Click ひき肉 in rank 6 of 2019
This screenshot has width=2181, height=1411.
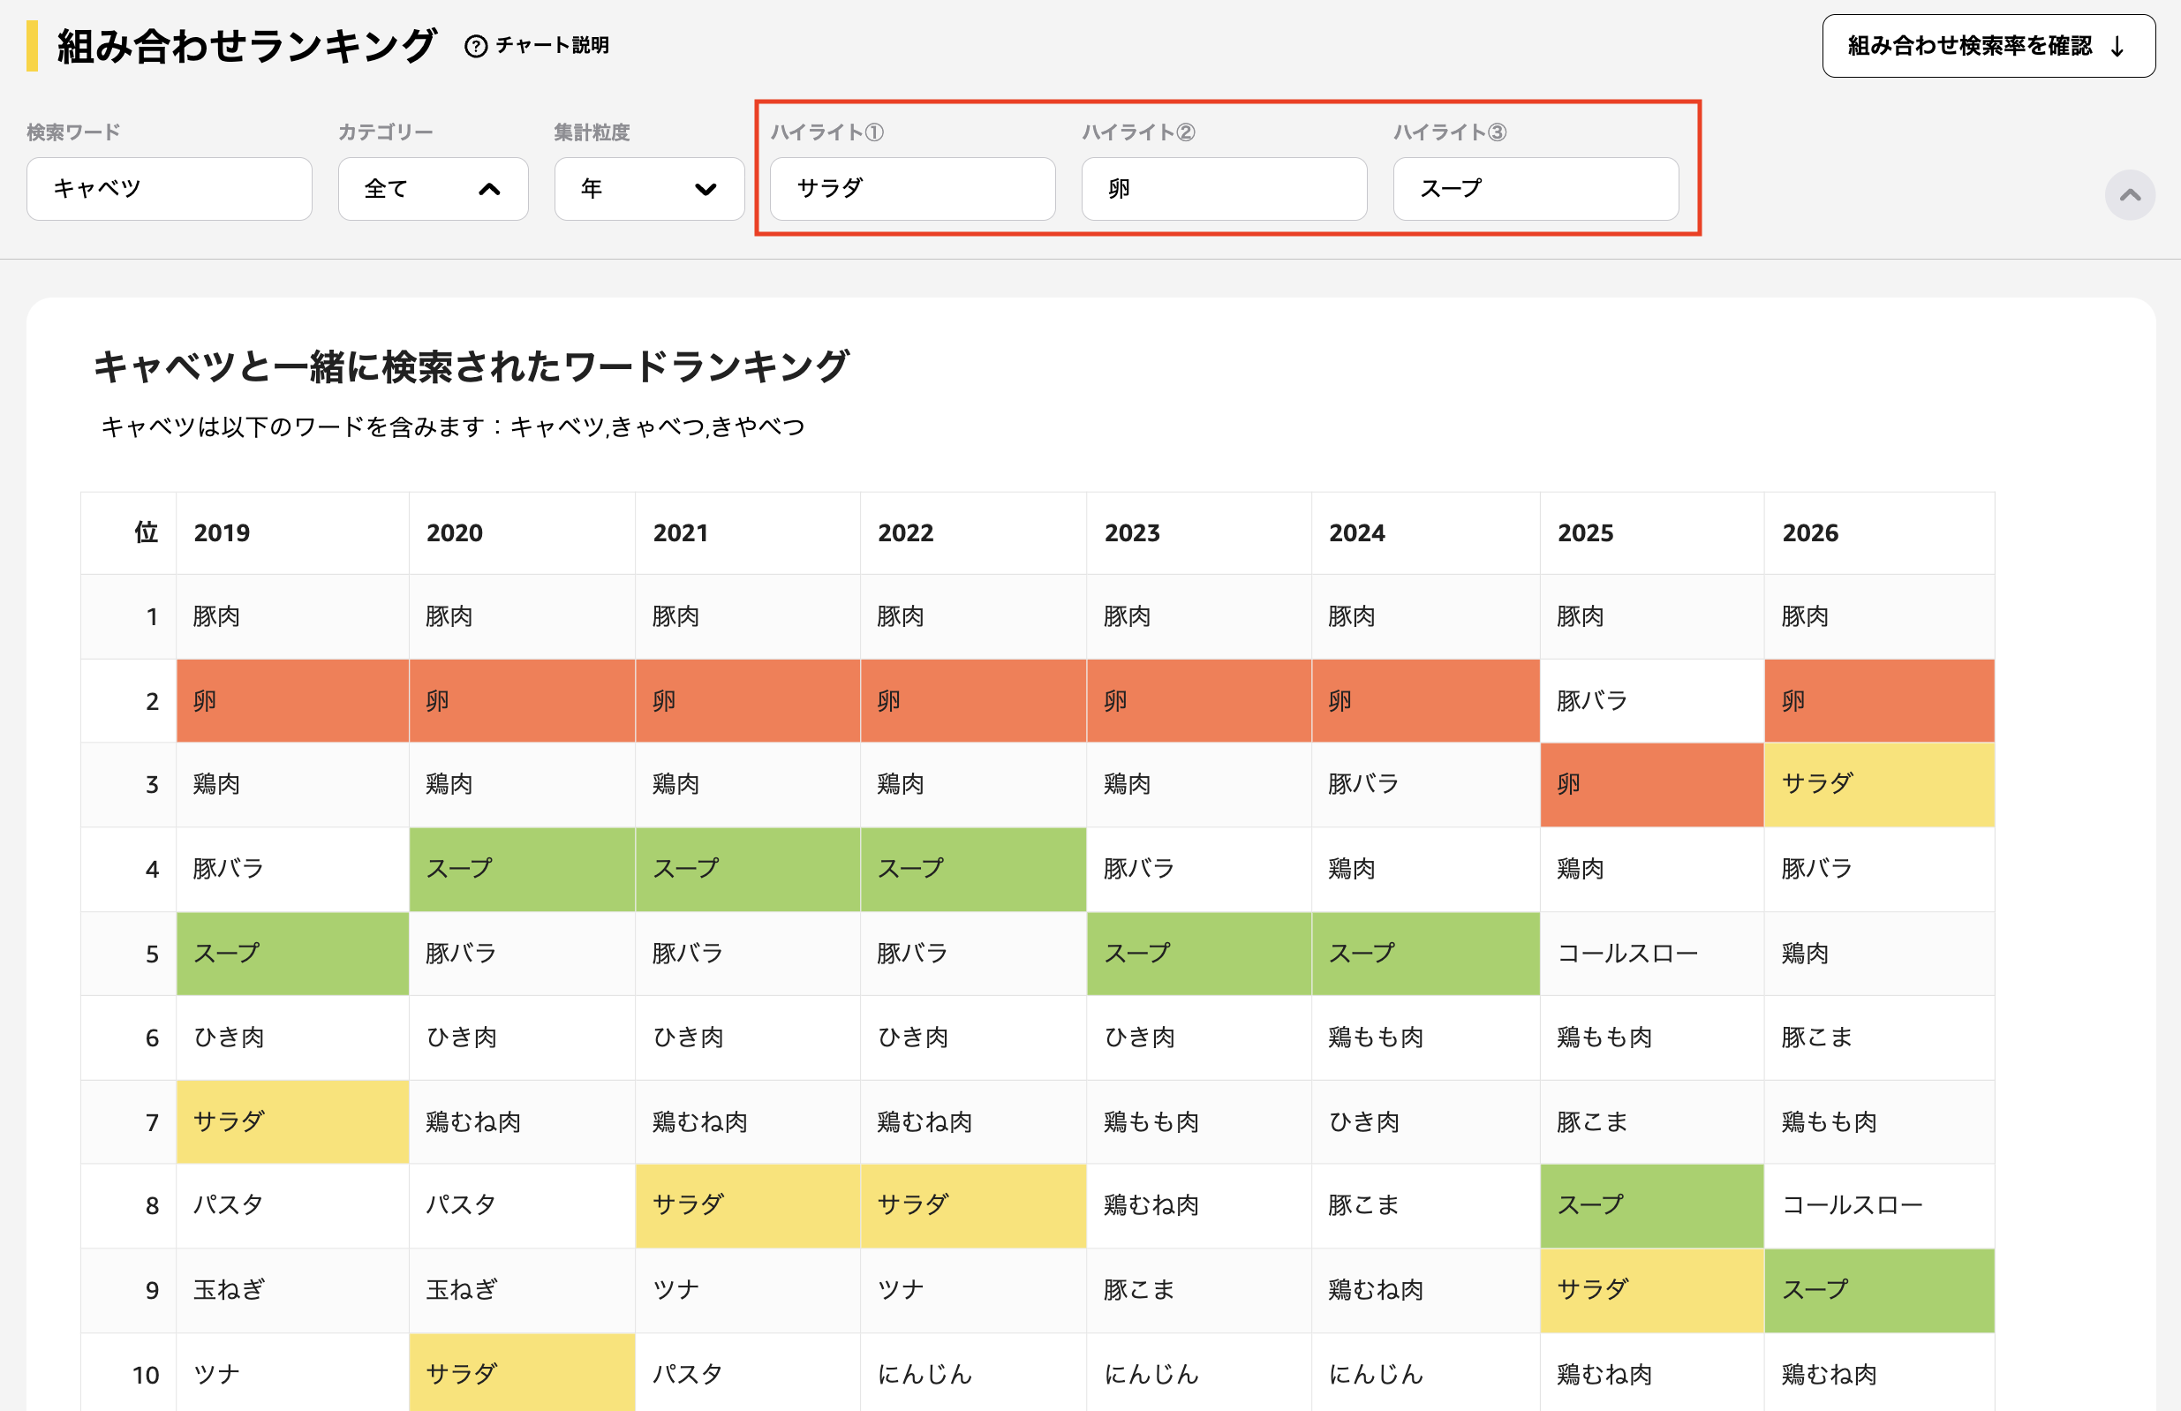229,1037
